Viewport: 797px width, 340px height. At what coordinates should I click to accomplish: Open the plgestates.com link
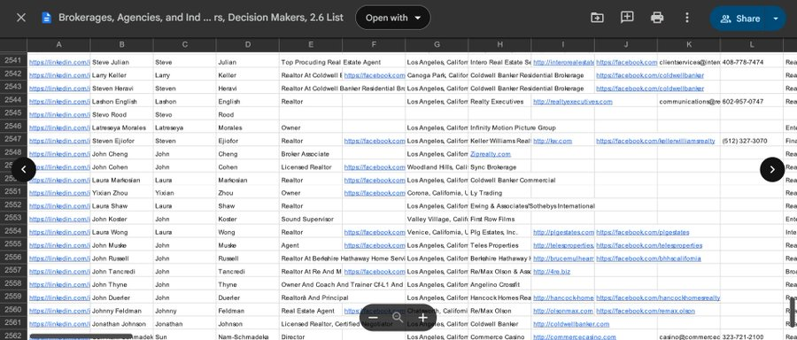(563, 232)
